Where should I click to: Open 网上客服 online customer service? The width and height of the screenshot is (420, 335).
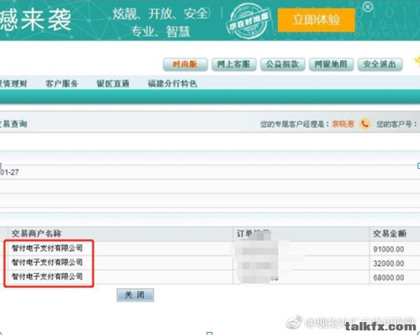234,64
